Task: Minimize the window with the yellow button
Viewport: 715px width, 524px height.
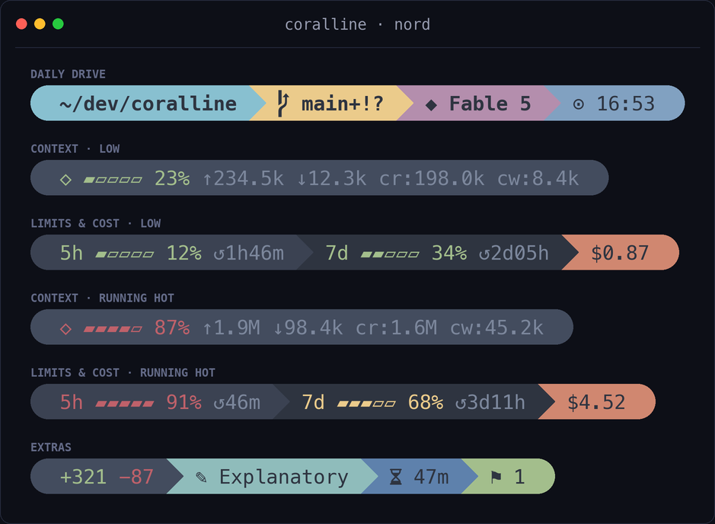Action: tap(40, 24)
